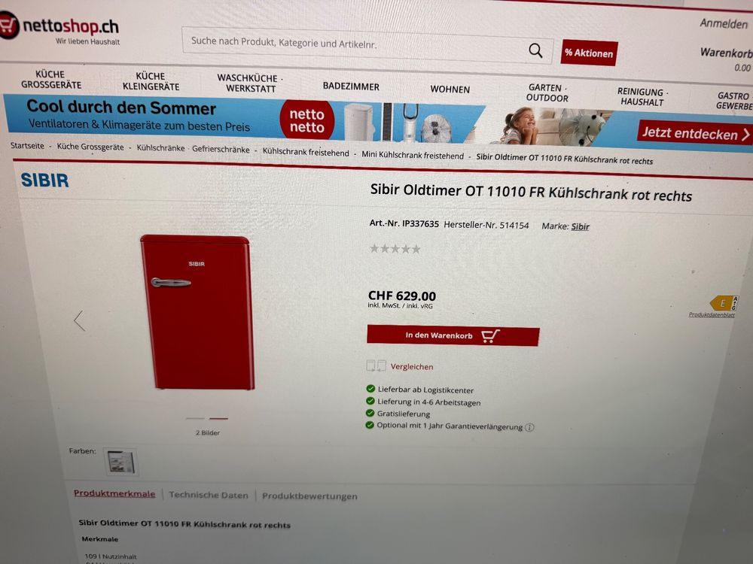Select the alternate color thumbnail under Farben
This screenshot has height=564, width=753.
(x=120, y=462)
